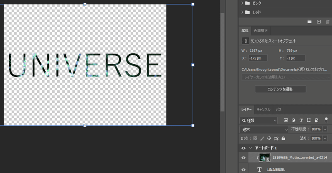Select the レイヤー tab

click(246, 109)
